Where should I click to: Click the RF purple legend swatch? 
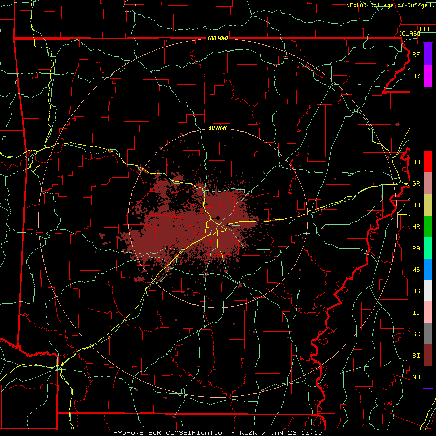tap(428, 54)
